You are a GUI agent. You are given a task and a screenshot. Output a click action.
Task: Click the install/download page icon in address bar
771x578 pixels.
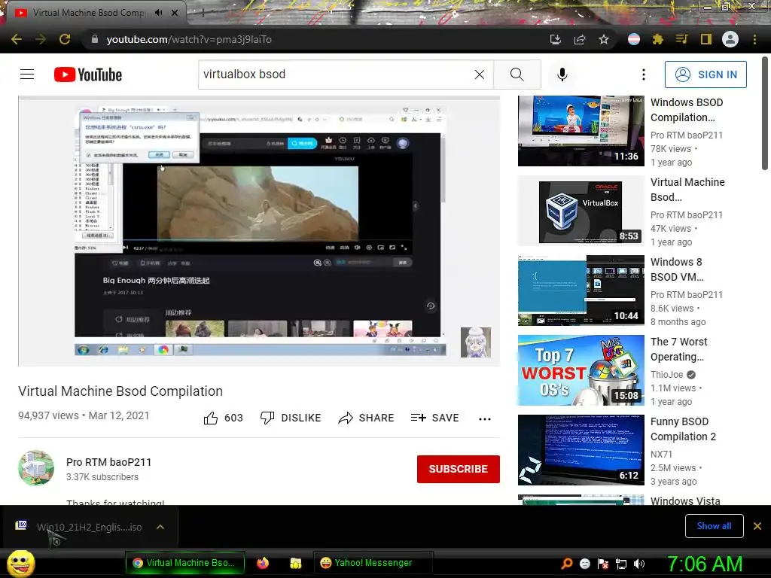[x=556, y=39]
